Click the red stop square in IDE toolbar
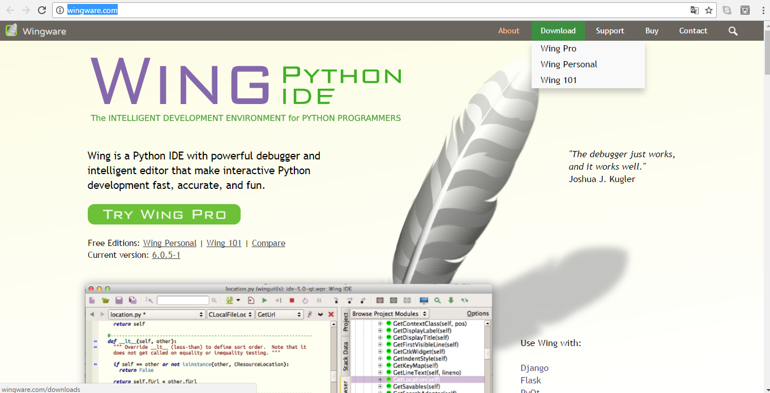Image resolution: width=770 pixels, height=393 pixels. click(x=292, y=300)
